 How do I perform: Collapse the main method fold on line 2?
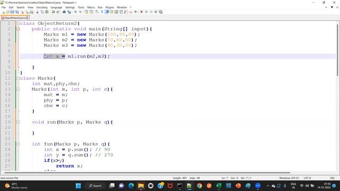18,29
